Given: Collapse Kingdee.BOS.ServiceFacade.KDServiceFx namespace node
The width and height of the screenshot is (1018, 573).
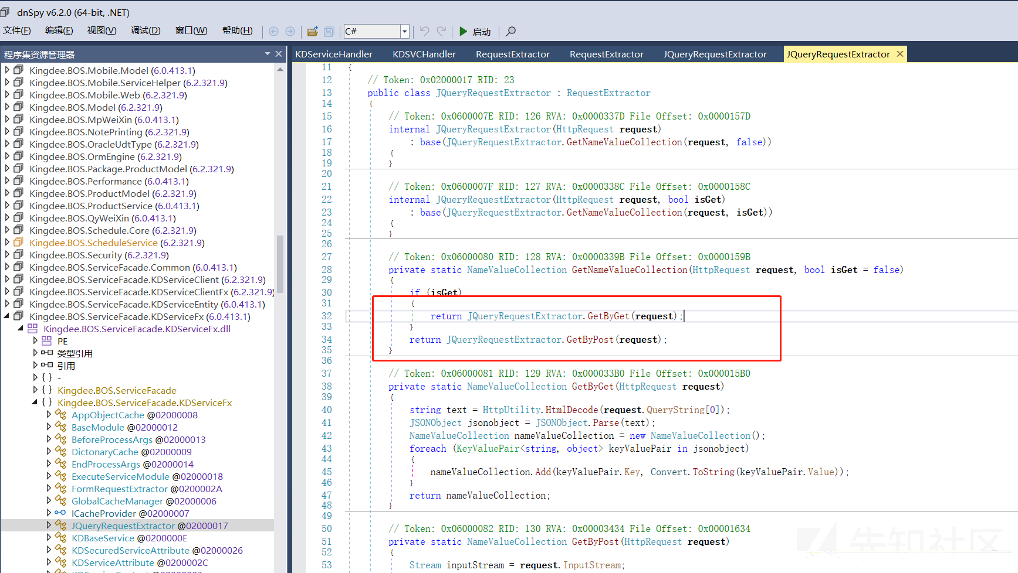Looking at the screenshot, I should [35, 403].
